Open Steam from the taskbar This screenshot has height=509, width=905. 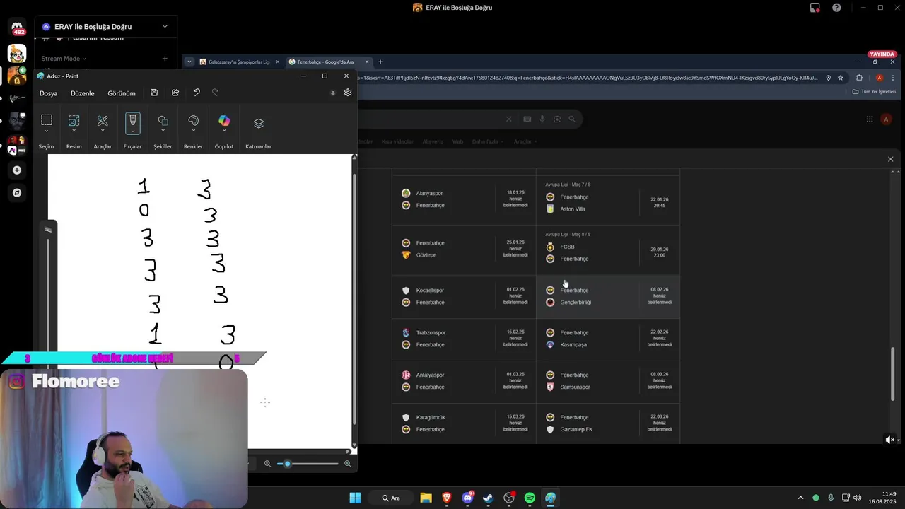coord(488,498)
